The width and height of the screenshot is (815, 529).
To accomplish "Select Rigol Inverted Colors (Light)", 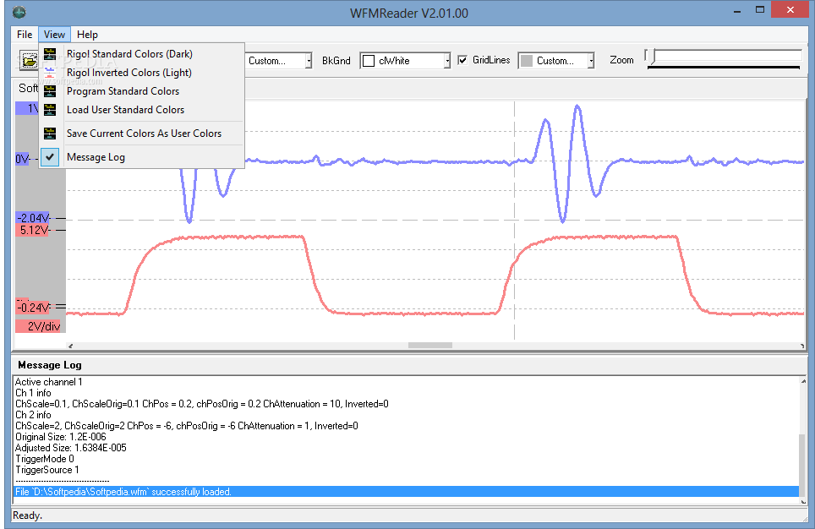I will (x=141, y=73).
